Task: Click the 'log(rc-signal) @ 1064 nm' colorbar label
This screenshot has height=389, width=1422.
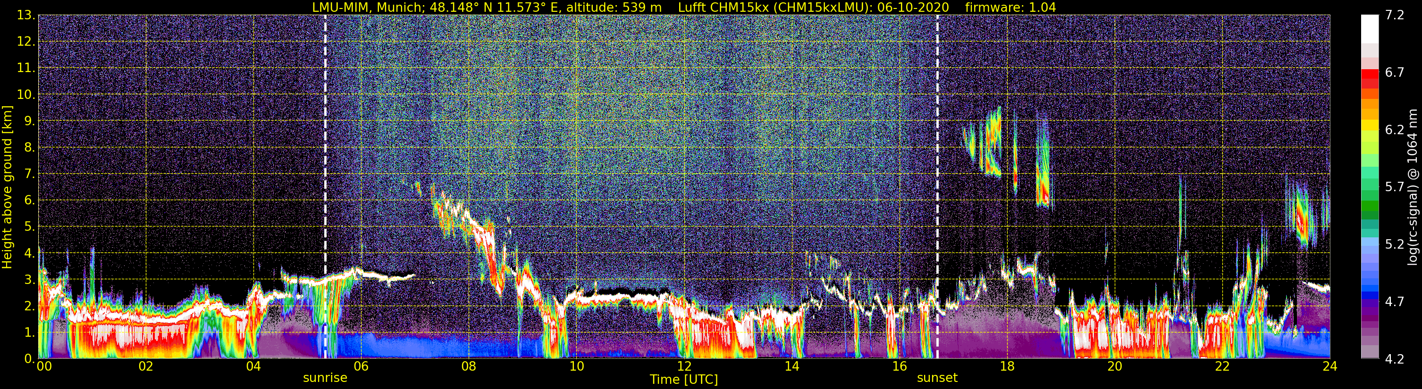Action: [x=1412, y=187]
